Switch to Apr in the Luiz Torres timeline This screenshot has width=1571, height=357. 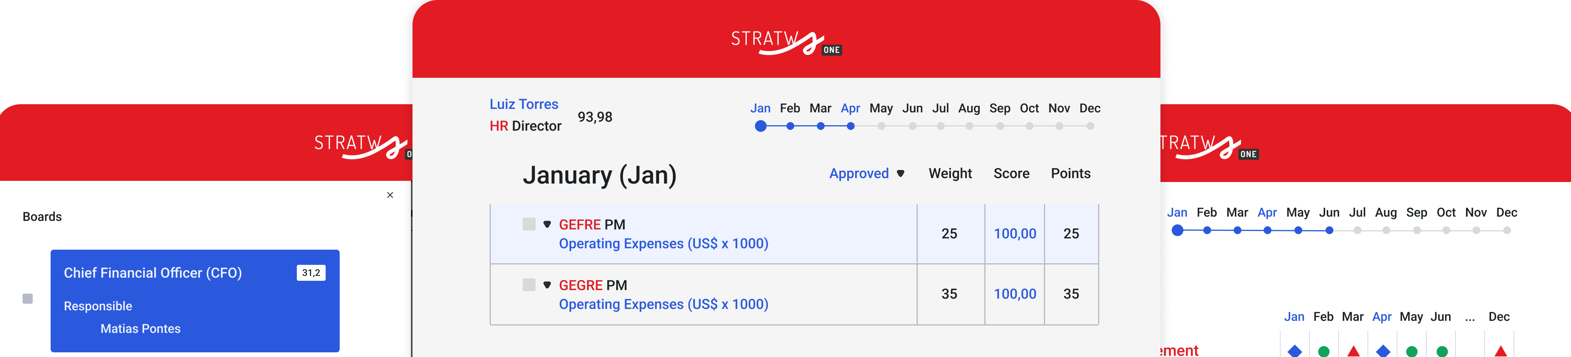[850, 108]
